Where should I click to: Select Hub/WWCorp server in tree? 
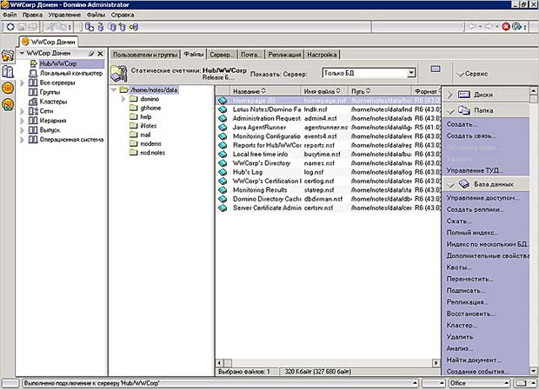(58, 63)
